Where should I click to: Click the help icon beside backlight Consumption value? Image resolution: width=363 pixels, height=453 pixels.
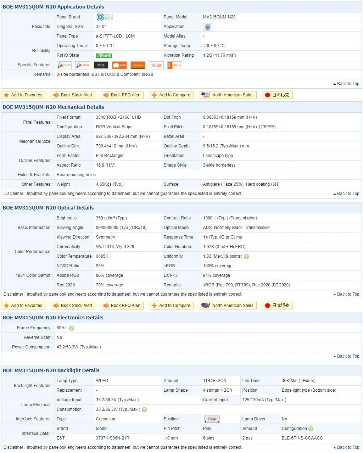click(144, 410)
